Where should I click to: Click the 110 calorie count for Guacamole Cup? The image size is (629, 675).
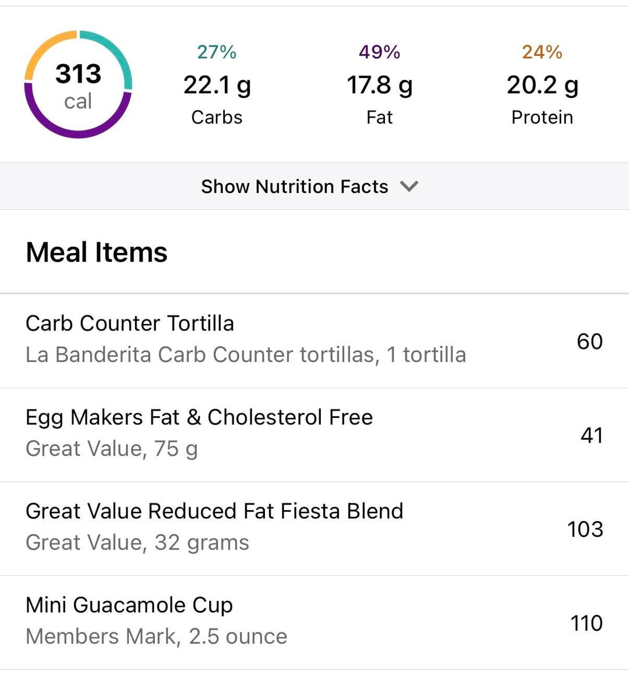pyautogui.click(x=586, y=623)
